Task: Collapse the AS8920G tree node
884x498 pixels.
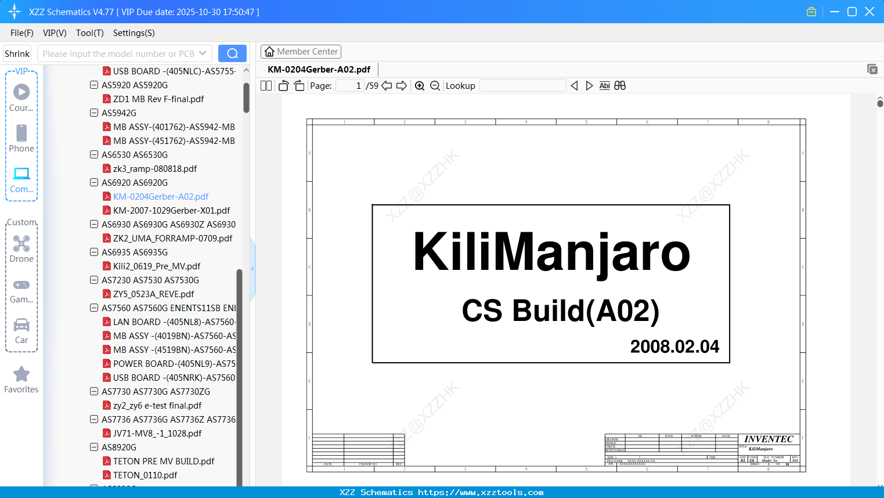Action: [x=94, y=447]
